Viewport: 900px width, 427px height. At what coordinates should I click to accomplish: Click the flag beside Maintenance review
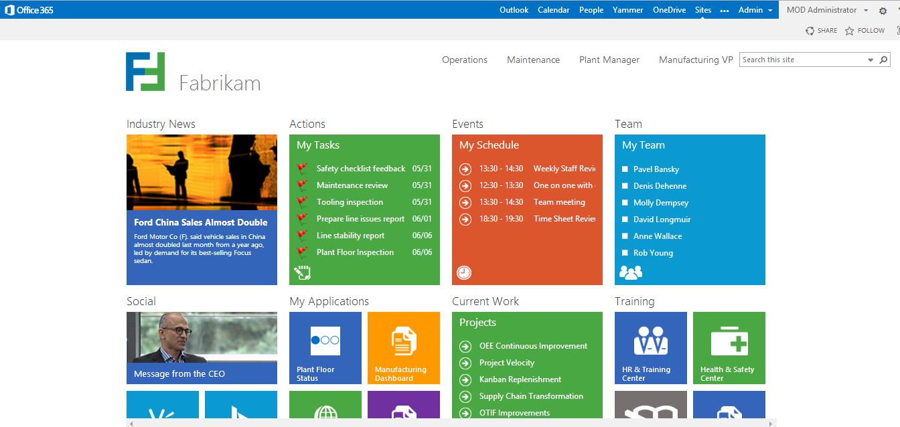tap(302, 185)
